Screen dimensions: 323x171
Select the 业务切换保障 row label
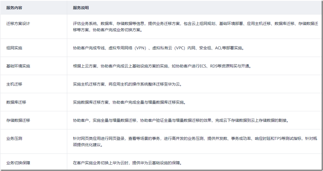tap(18, 163)
